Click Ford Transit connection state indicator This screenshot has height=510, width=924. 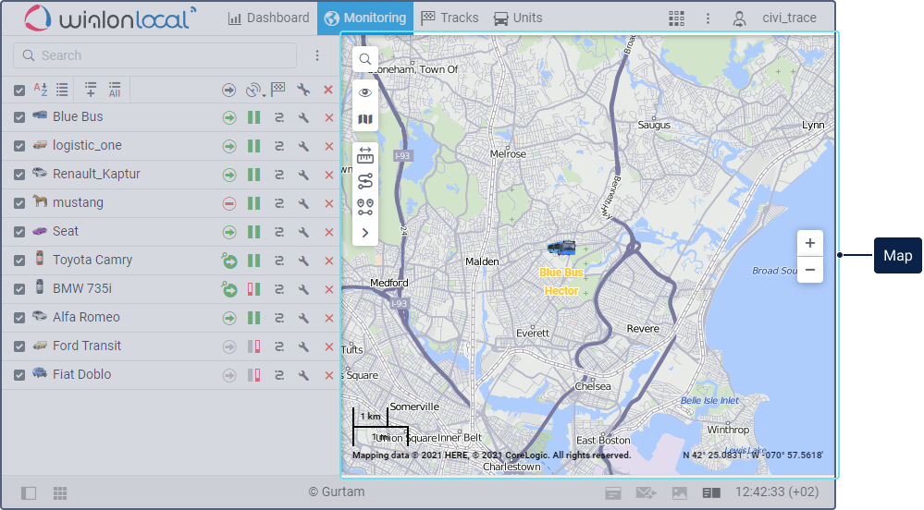[x=254, y=346]
